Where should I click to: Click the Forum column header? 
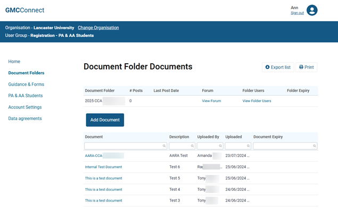(208, 91)
